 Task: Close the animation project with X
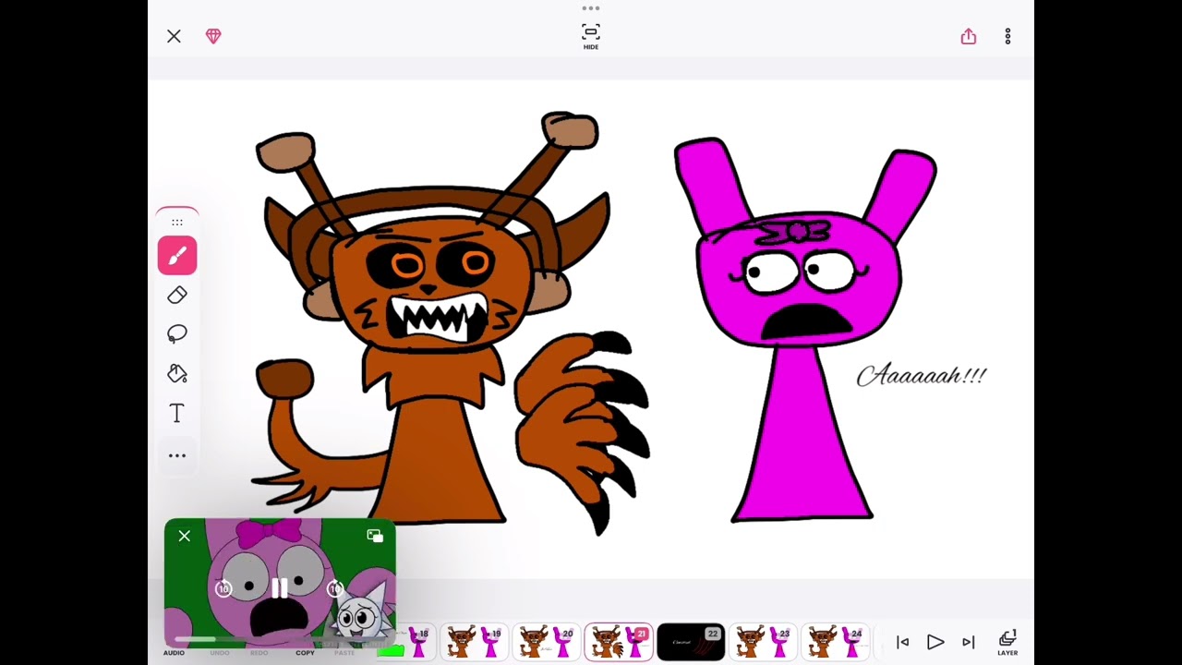[x=174, y=36]
